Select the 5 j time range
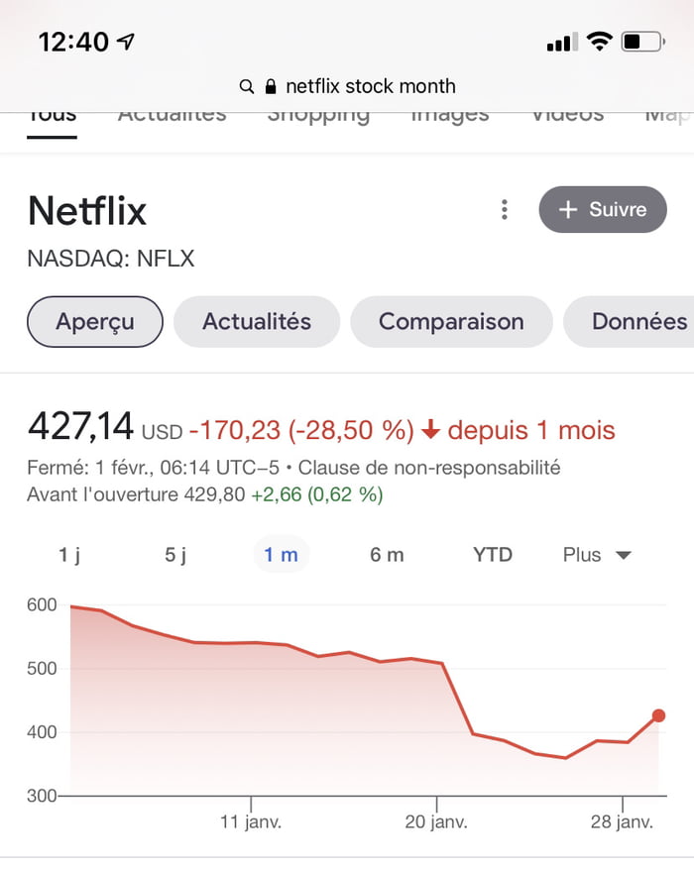694x869 pixels. (x=175, y=555)
